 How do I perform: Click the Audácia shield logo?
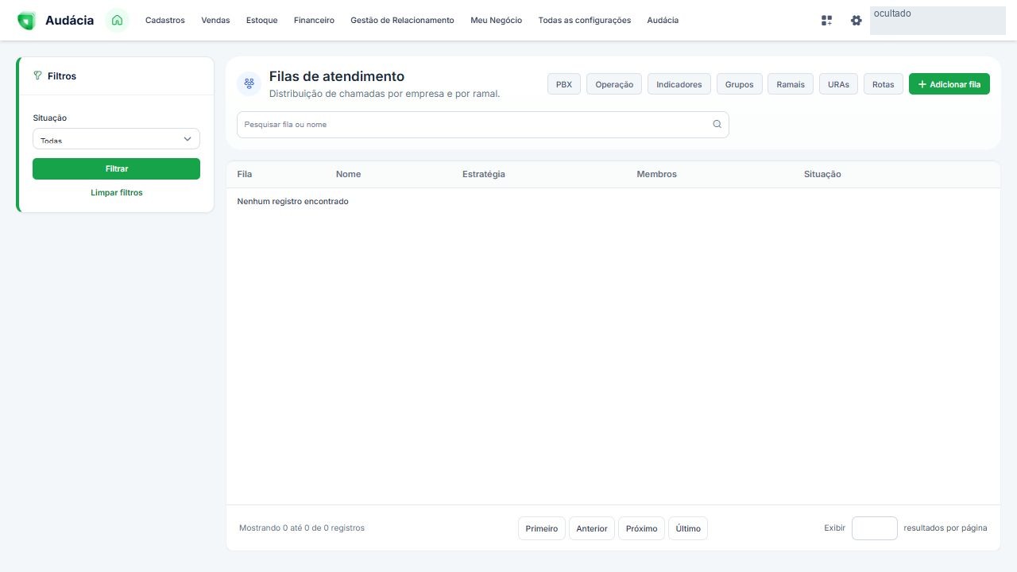(x=26, y=21)
